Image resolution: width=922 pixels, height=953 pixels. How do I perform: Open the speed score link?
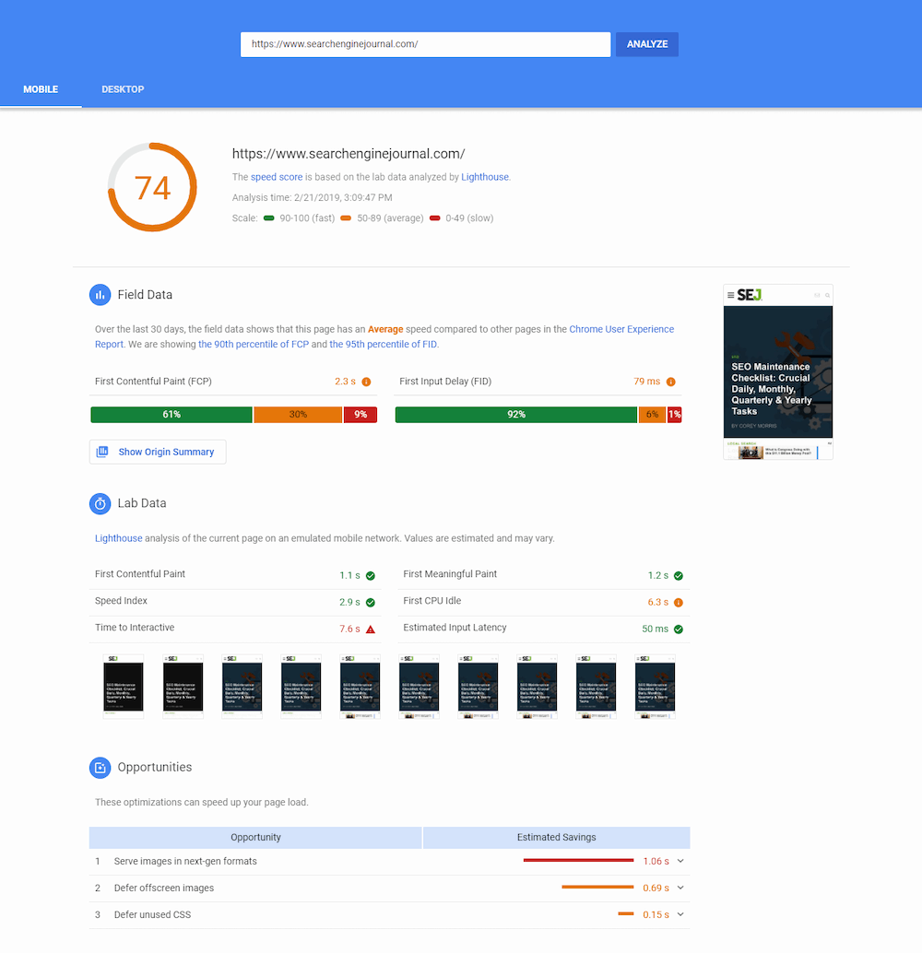point(277,177)
